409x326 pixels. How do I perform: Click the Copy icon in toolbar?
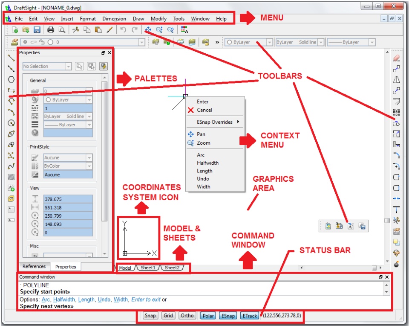click(87, 30)
